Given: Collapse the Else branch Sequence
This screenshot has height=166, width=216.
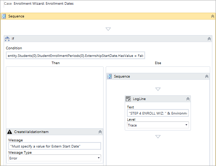Looking at the screenshot, I should [207, 76].
